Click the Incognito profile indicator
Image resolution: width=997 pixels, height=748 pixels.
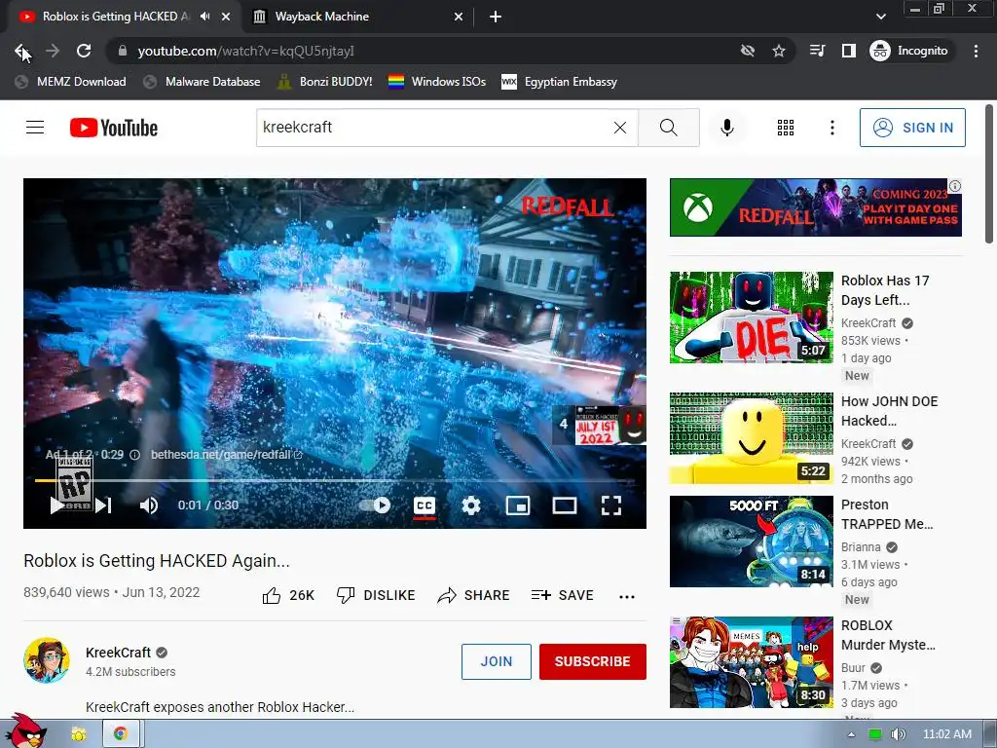tap(909, 51)
